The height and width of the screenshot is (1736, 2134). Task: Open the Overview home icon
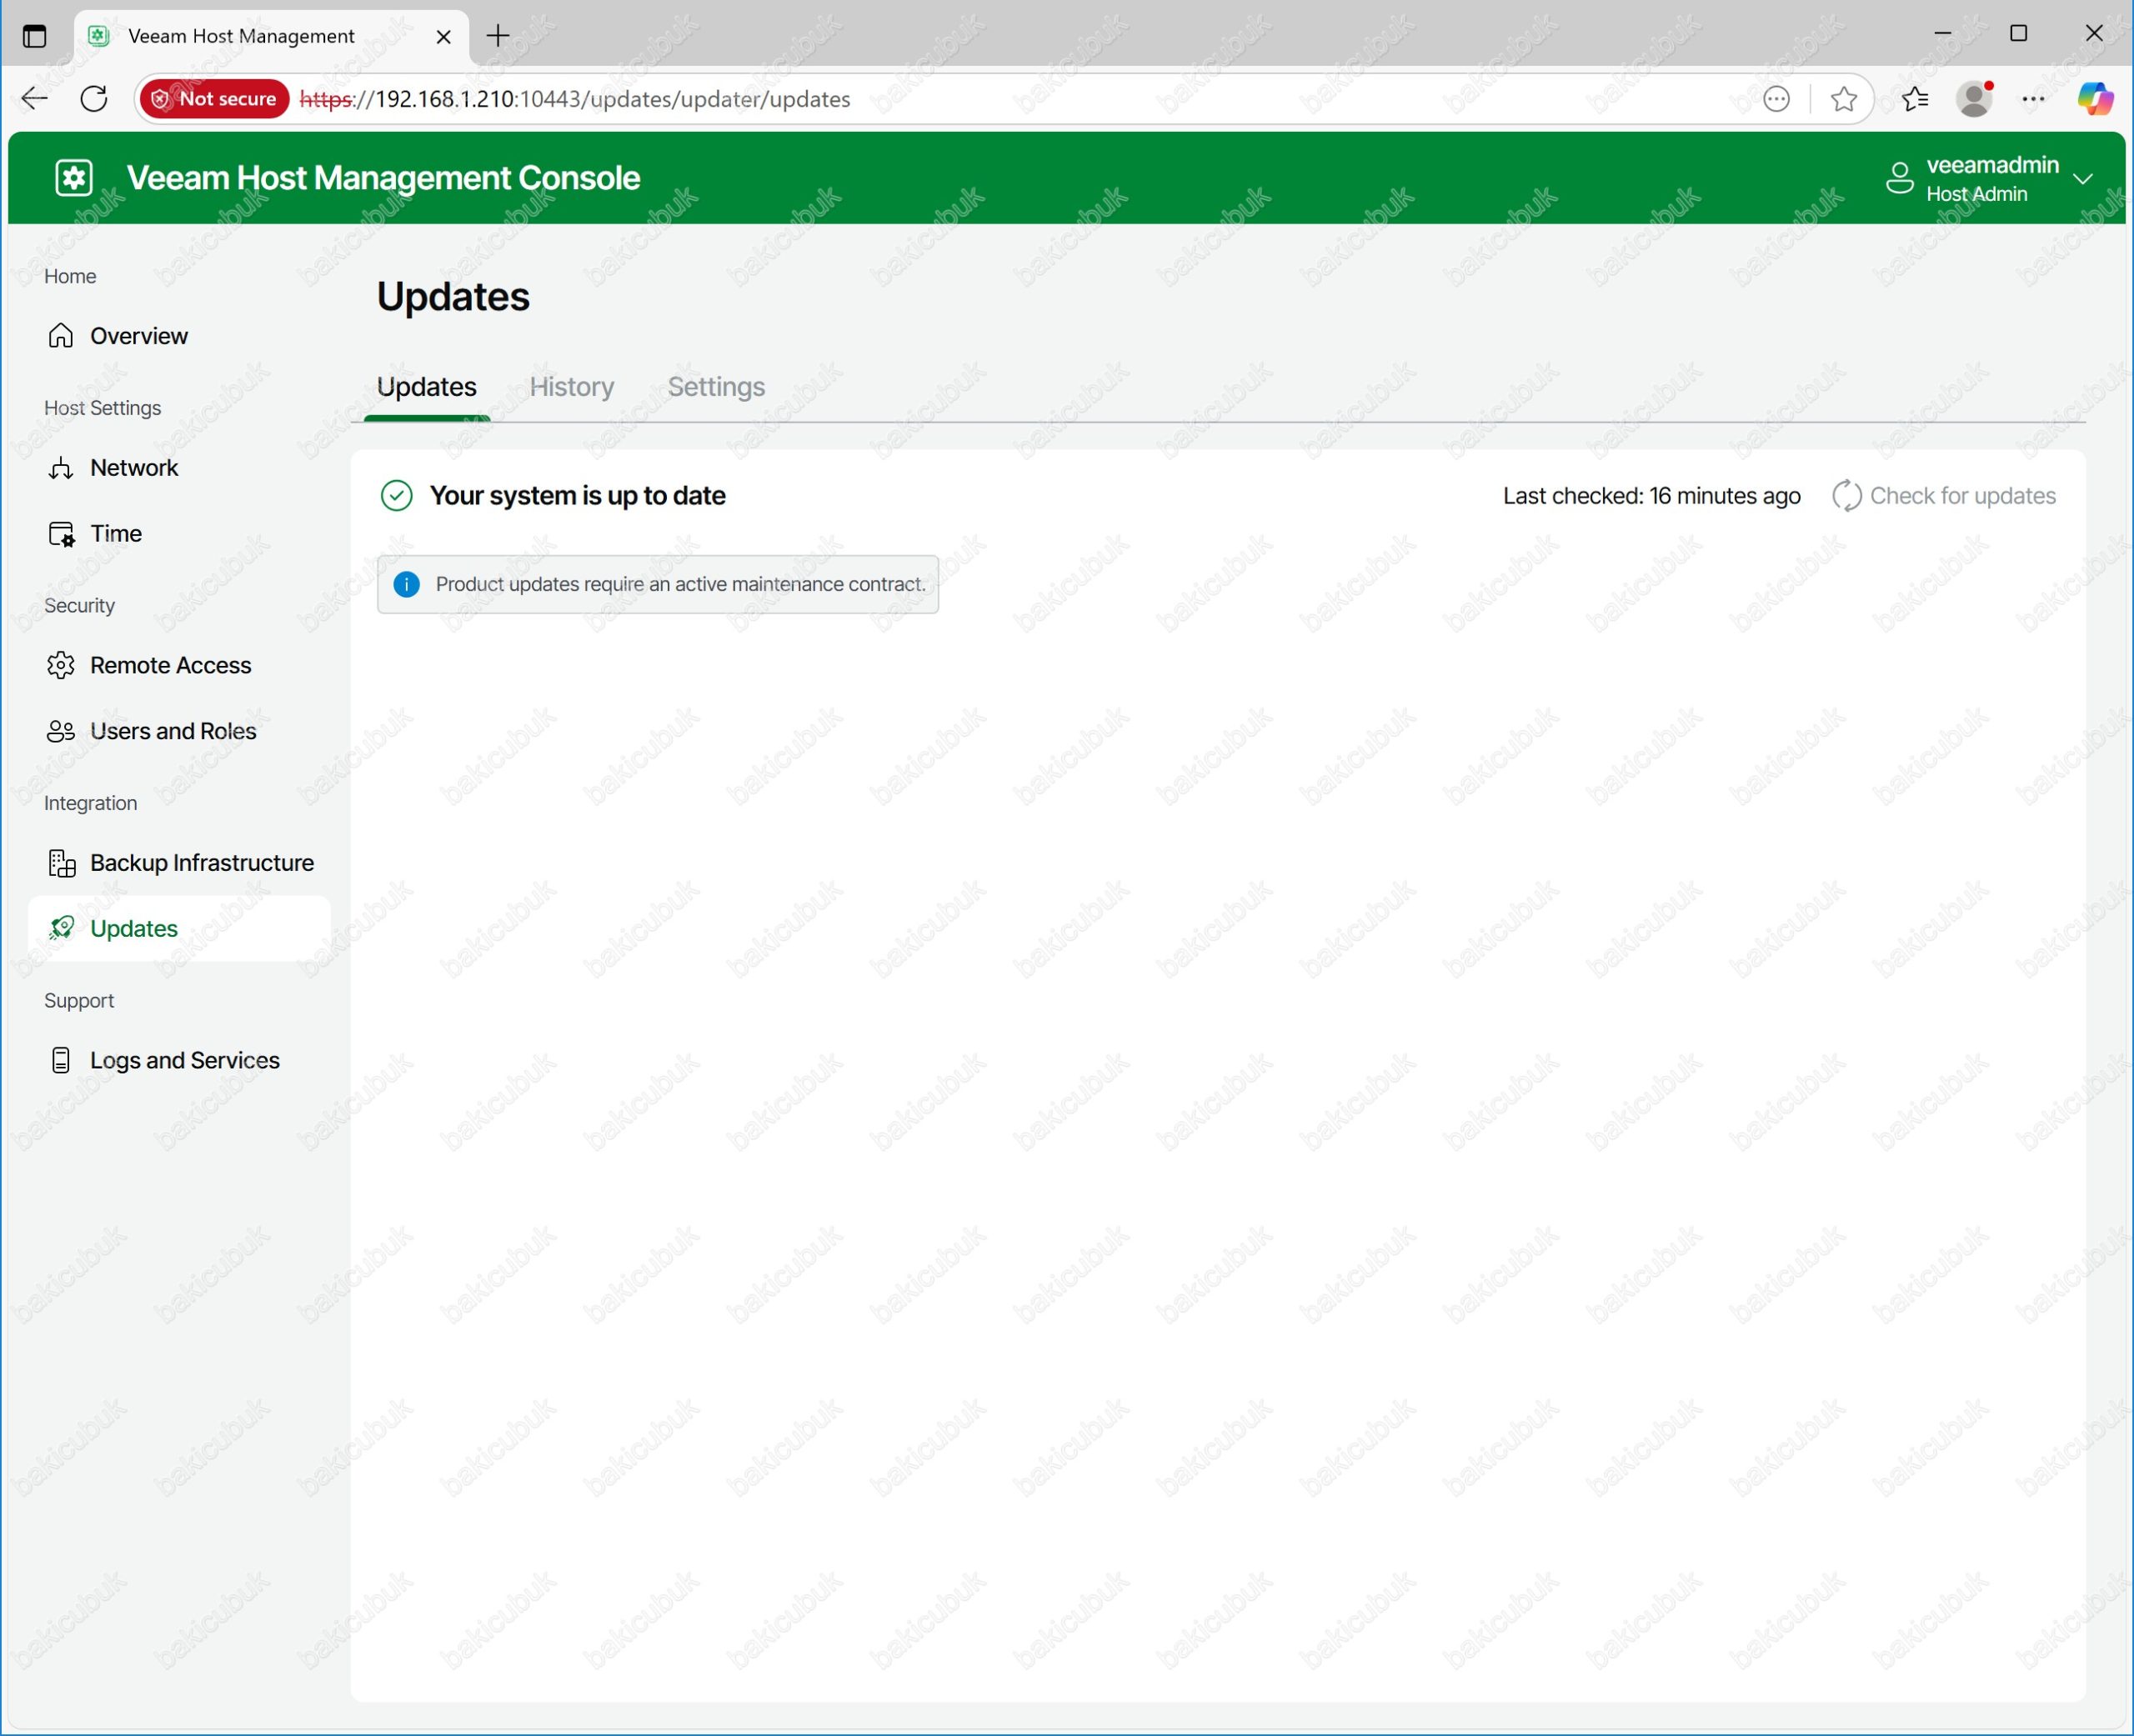(x=61, y=335)
